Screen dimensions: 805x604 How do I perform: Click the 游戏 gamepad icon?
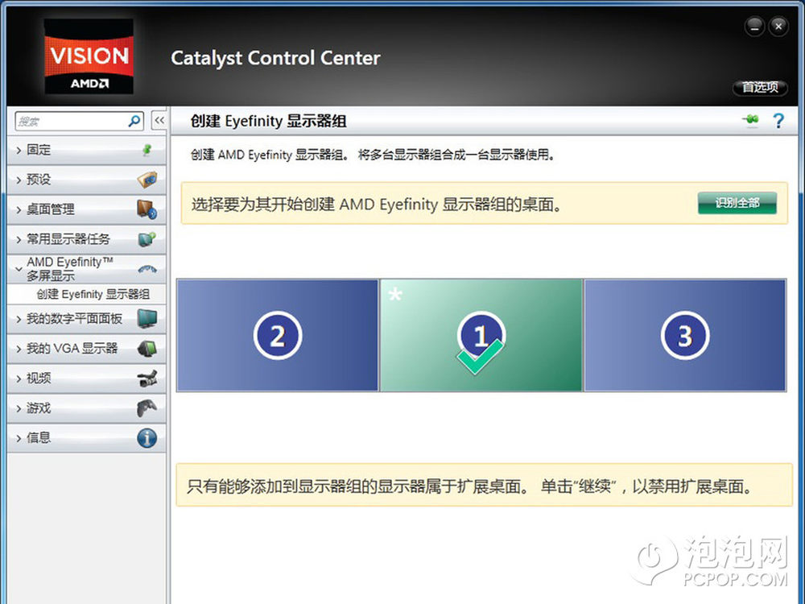pos(147,408)
